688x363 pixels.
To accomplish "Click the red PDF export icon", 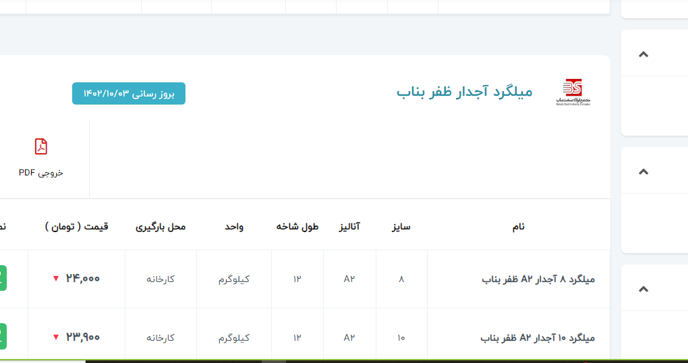I will [41, 146].
